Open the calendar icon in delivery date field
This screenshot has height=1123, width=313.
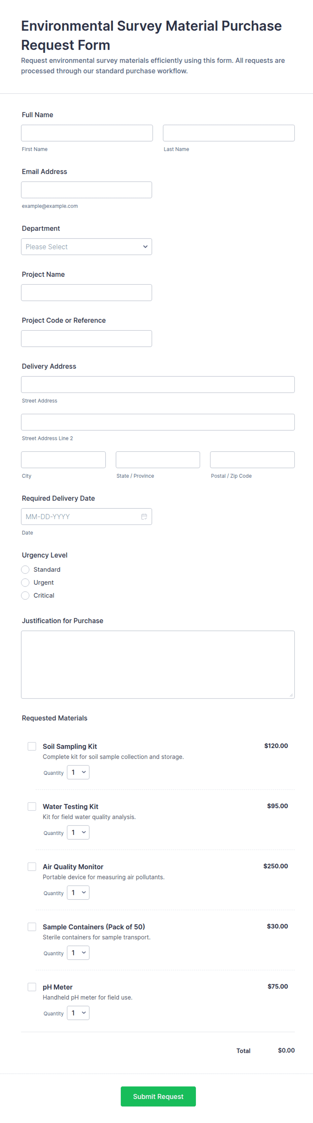click(144, 517)
